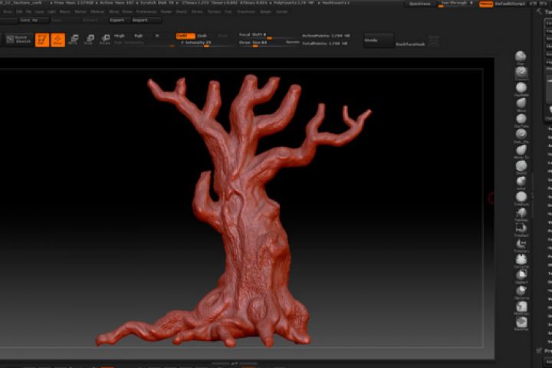Switch to the Rotate transform icon
The height and width of the screenshot is (368, 552).
pos(105,40)
